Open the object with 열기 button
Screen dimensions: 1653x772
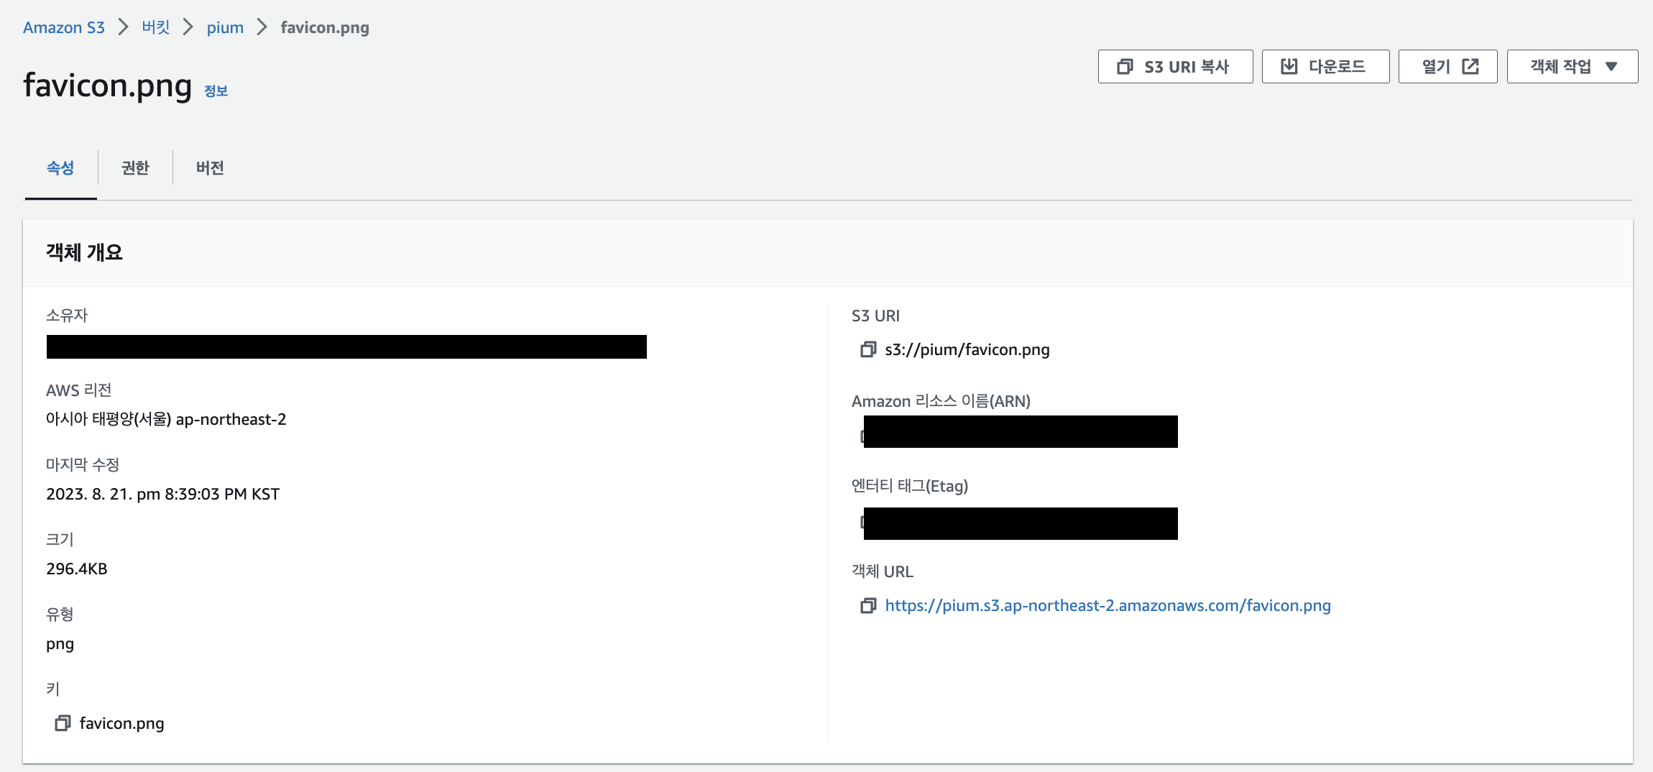(x=1447, y=67)
